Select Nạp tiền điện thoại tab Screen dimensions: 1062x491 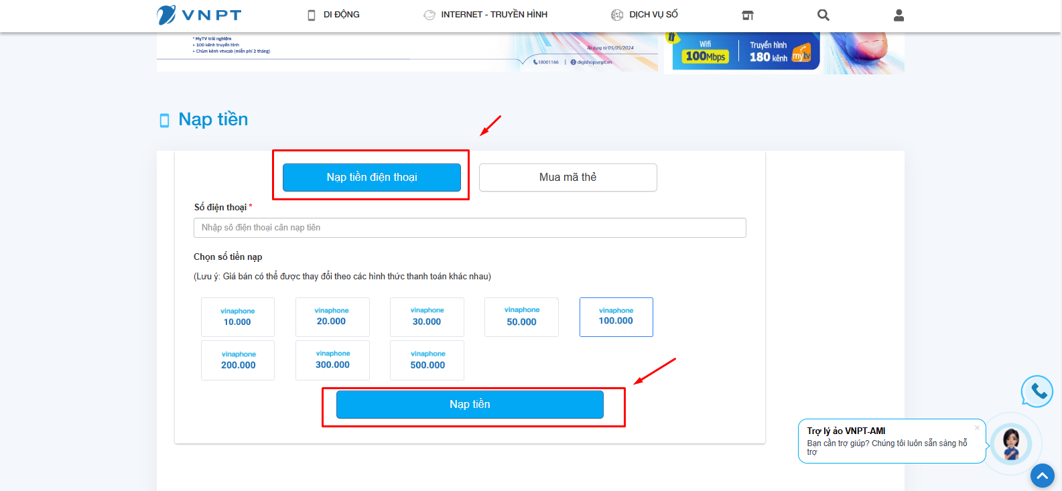(x=372, y=178)
